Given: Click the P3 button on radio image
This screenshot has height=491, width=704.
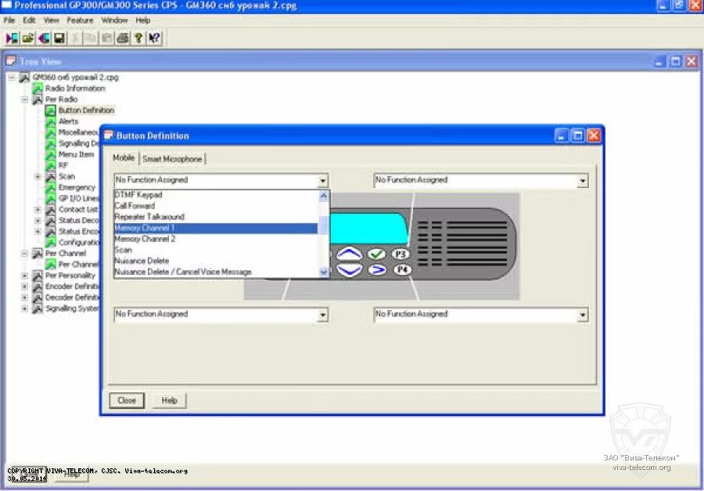Looking at the screenshot, I should click(401, 254).
